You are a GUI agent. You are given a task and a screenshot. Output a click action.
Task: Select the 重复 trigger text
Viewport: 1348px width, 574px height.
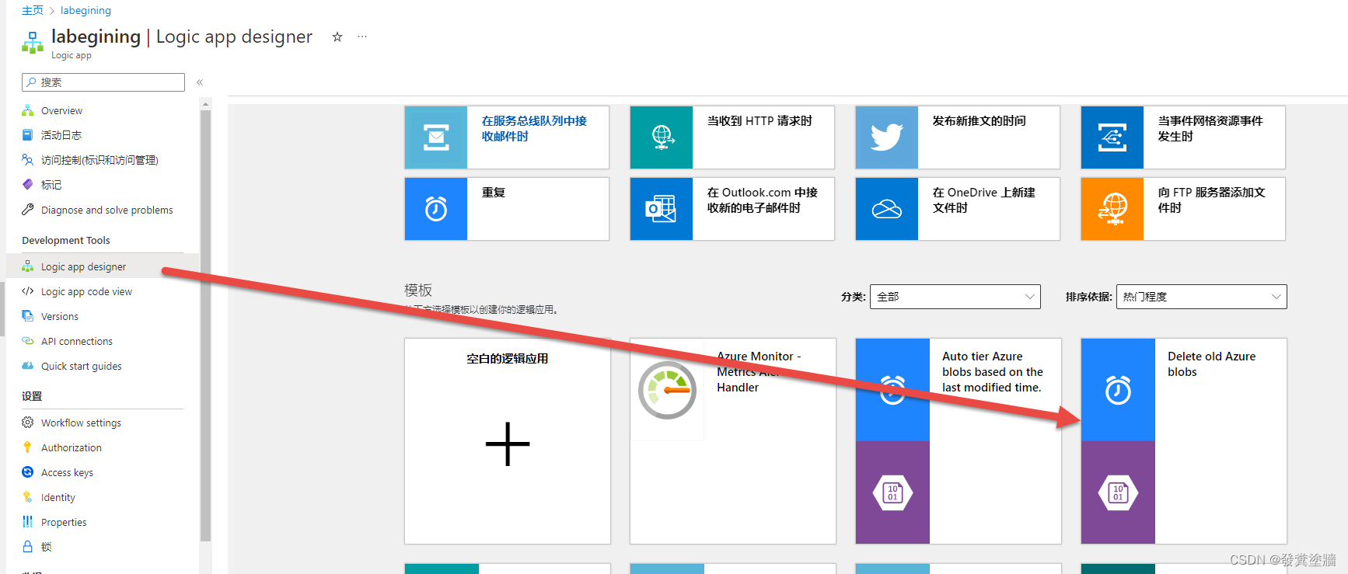pyautogui.click(x=493, y=192)
